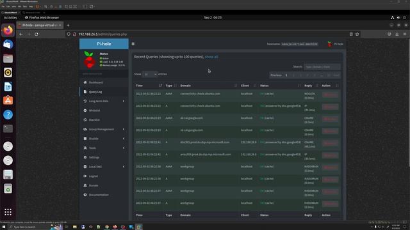Image resolution: width=410 pixels, height=230 pixels.
Task: Select the Pi-hole browser tab
Action: pyautogui.click(x=40, y=26)
